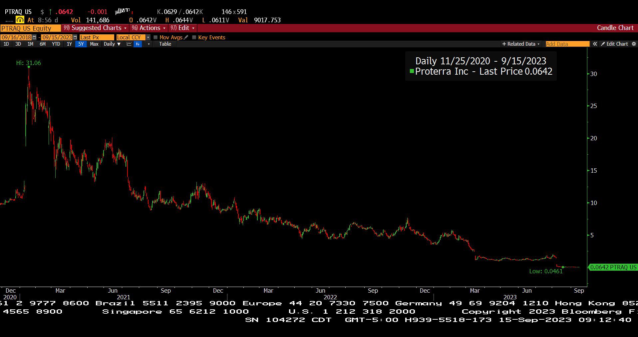Select the 6M range tab
The width and height of the screenshot is (638, 337).
[x=43, y=44]
